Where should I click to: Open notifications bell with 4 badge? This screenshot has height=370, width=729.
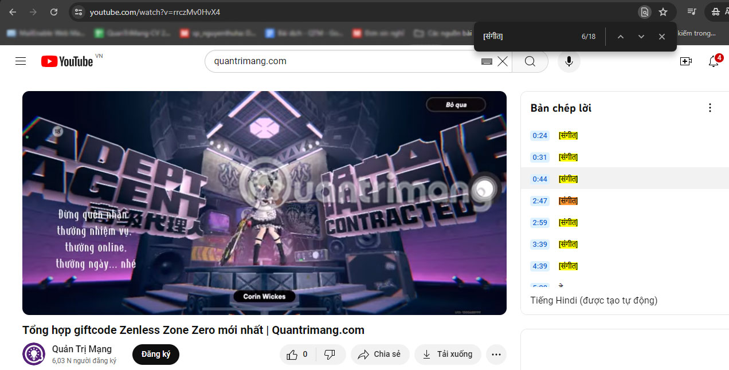pyautogui.click(x=714, y=61)
